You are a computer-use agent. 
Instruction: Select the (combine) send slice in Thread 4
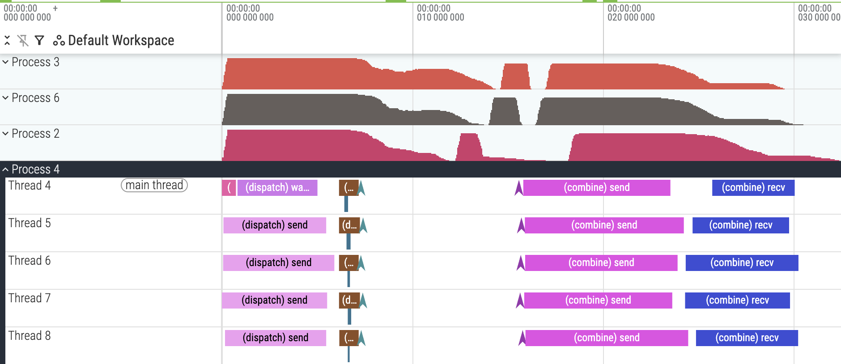point(596,188)
